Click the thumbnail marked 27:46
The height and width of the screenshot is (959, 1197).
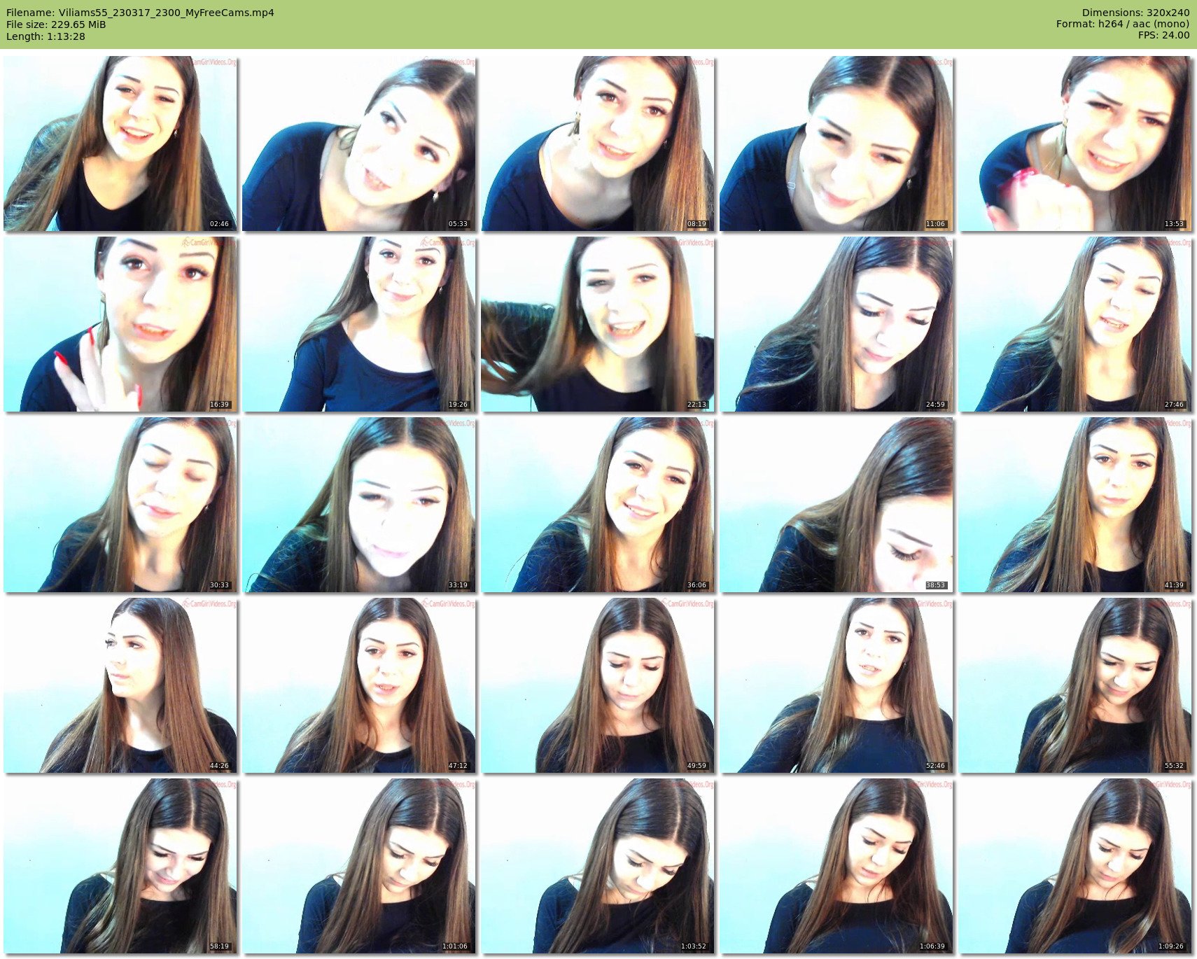1074,324
